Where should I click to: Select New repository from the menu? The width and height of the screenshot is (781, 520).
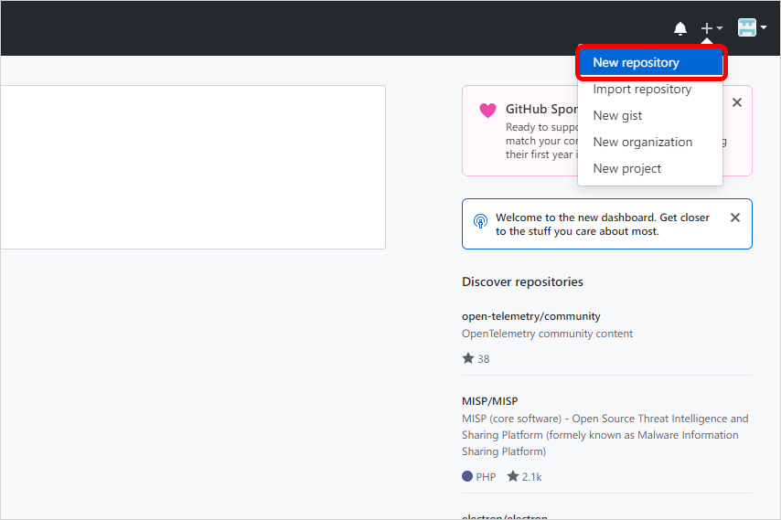650,62
